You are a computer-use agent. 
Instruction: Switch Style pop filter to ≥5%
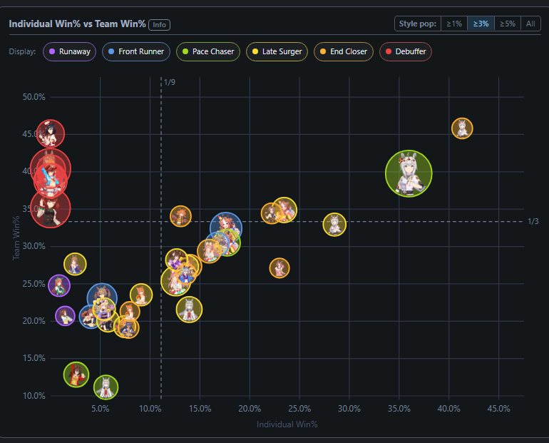pos(508,24)
